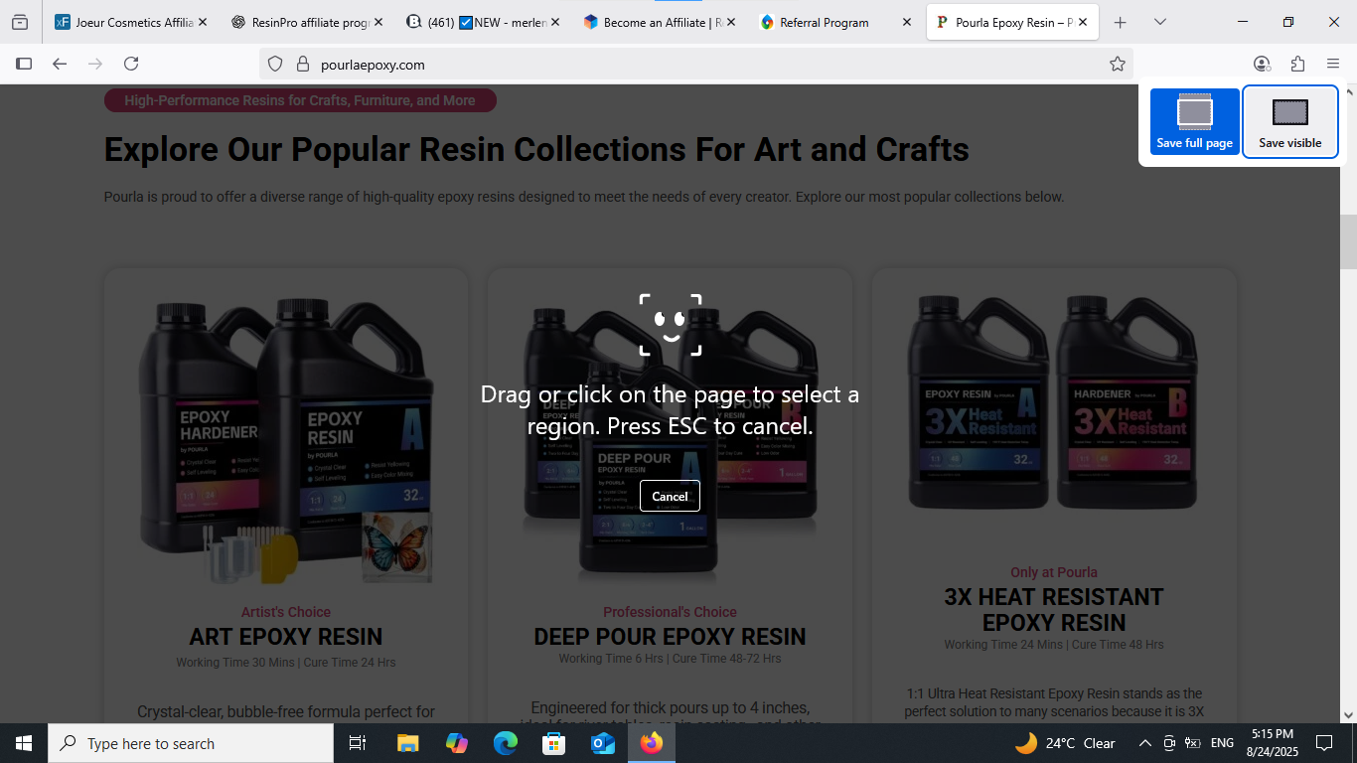The width and height of the screenshot is (1357, 763).
Task: Click the pourlaepoxy.com address bar
Action: pos(695,64)
